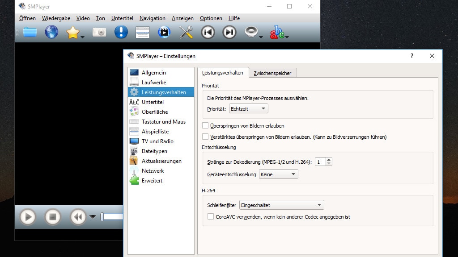Select Aktualisierungen in settings sidebar
The height and width of the screenshot is (257, 458).
pyautogui.click(x=161, y=161)
